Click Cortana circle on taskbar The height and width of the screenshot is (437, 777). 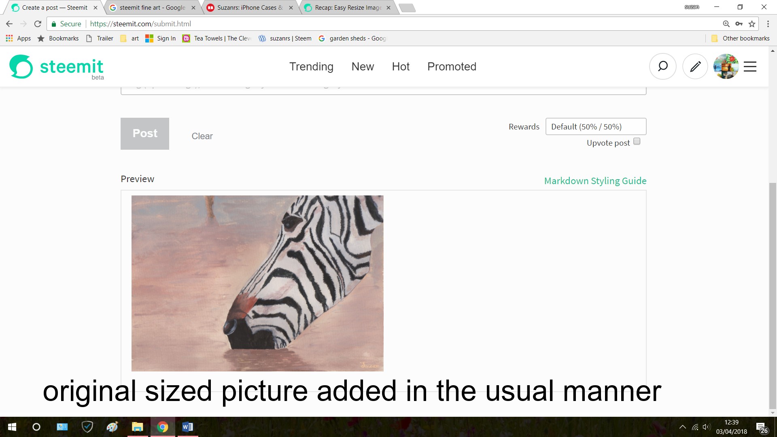[36, 427]
